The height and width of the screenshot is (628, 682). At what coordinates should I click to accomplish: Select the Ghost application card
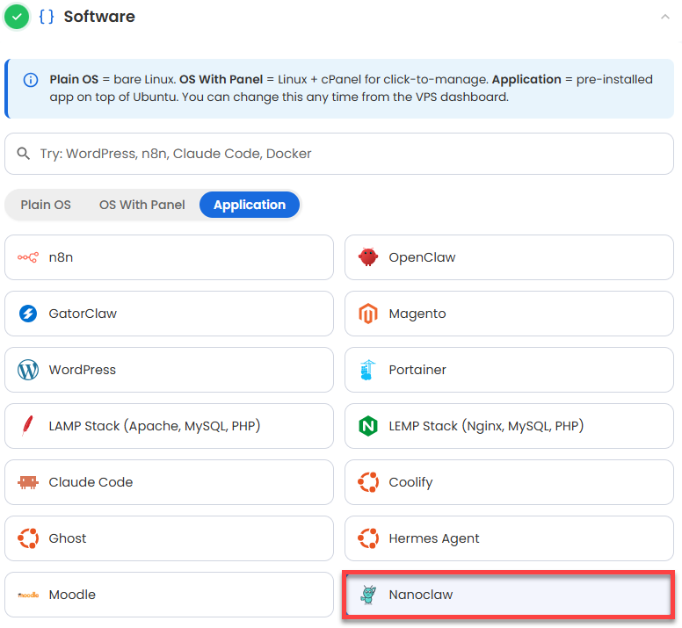(170, 538)
